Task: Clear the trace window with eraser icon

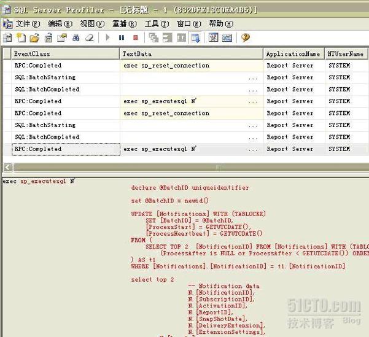Action: [90, 37]
